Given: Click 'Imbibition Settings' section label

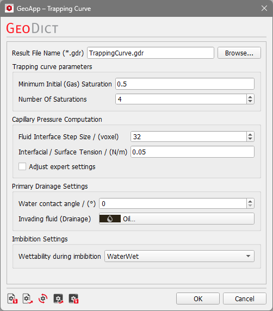Looking at the screenshot, I should point(40,239).
